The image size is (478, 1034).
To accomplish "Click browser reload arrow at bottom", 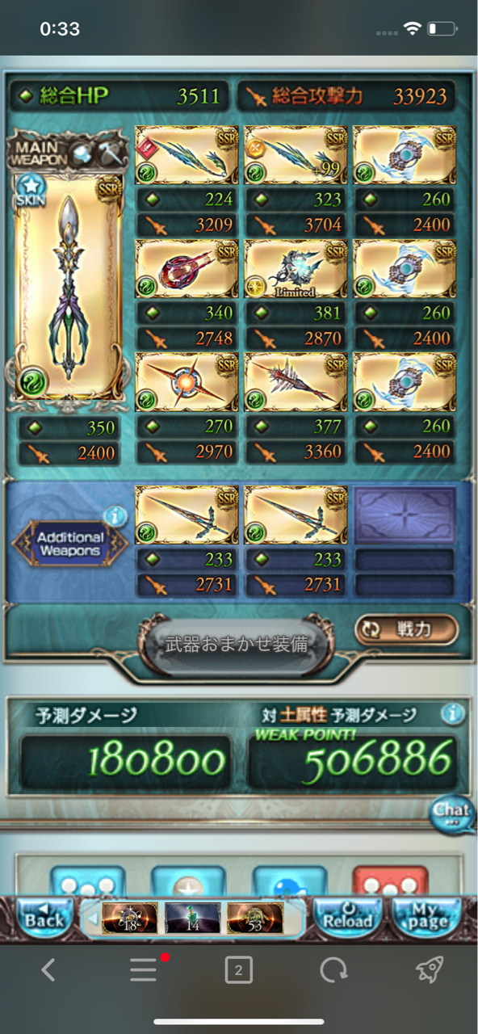I will click(x=333, y=969).
